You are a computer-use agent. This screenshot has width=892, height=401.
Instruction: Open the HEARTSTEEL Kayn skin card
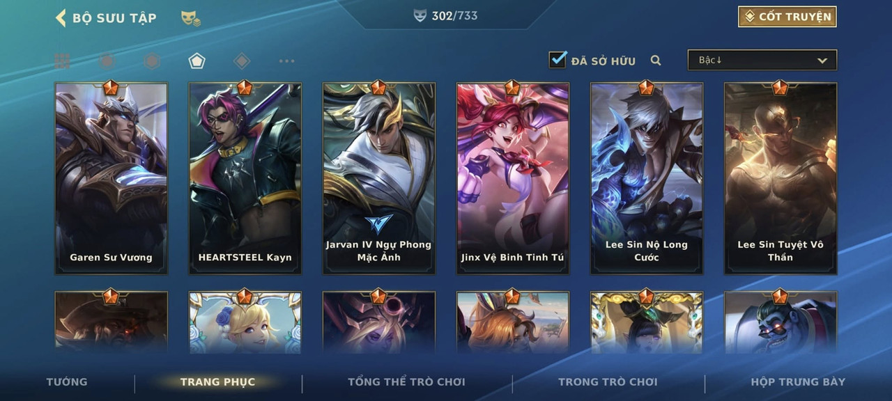[x=245, y=178]
